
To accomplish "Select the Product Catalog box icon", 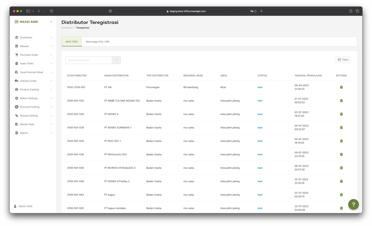I will 16,89.
